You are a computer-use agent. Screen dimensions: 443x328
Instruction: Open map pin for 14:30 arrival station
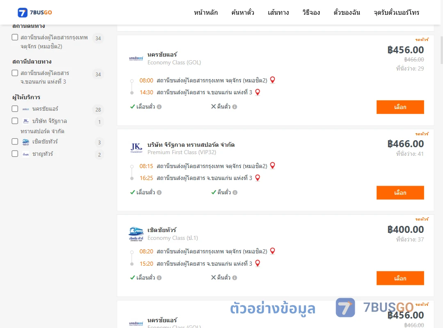coord(257,92)
